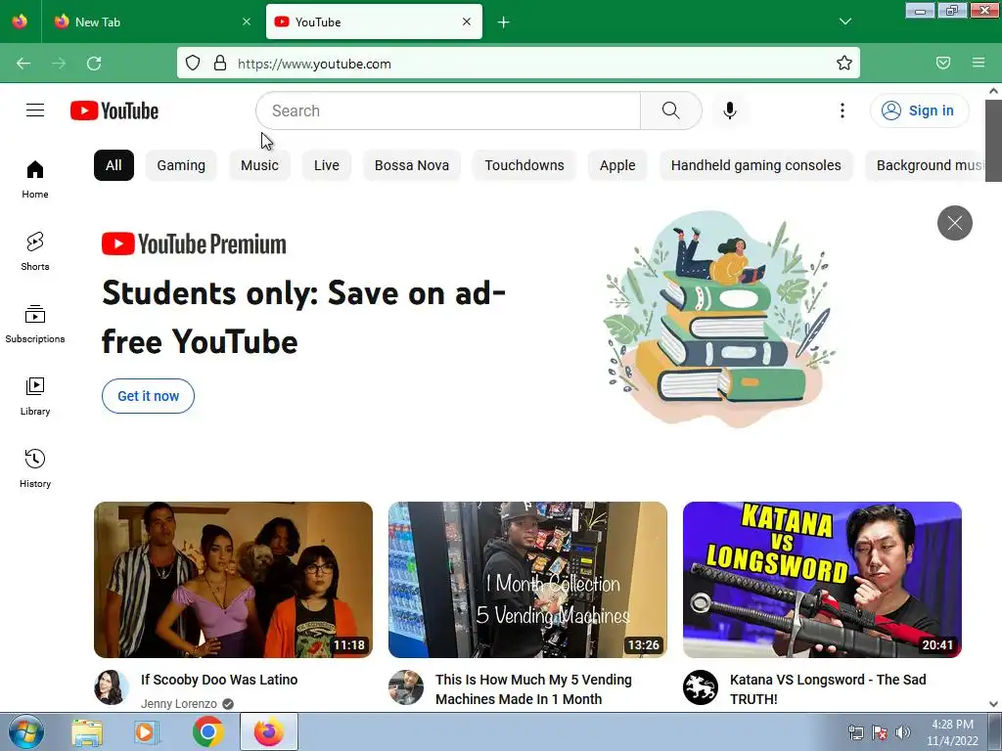Launch Google Chrome from taskbar
Image resolution: width=1002 pixels, height=751 pixels.
[x=208, y=731]
